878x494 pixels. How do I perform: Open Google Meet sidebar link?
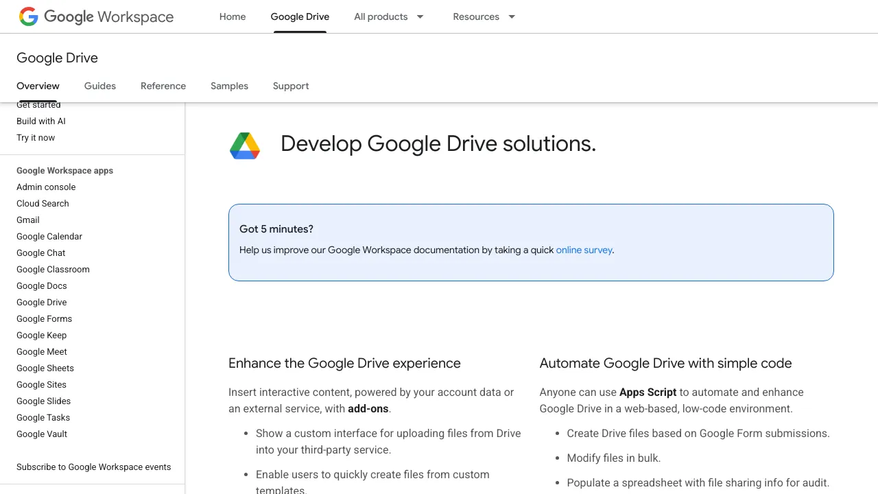(x=42, y=351)
